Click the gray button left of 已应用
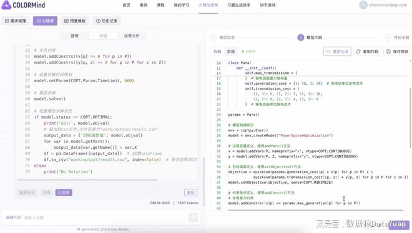 pos(46,193)
